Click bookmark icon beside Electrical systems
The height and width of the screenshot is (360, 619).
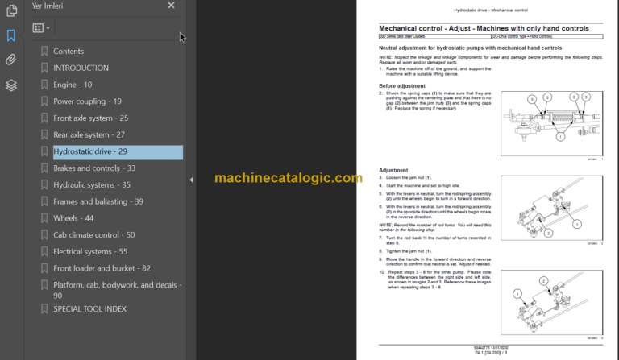click(x=44, y=251)
